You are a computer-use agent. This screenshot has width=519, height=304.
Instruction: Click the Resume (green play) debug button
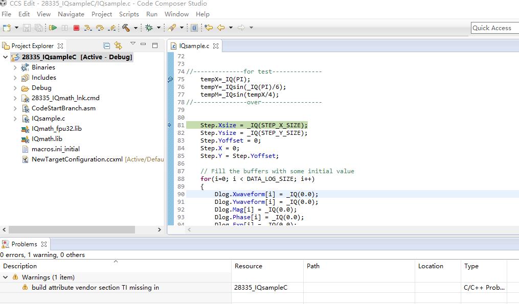tap(53, 28)
